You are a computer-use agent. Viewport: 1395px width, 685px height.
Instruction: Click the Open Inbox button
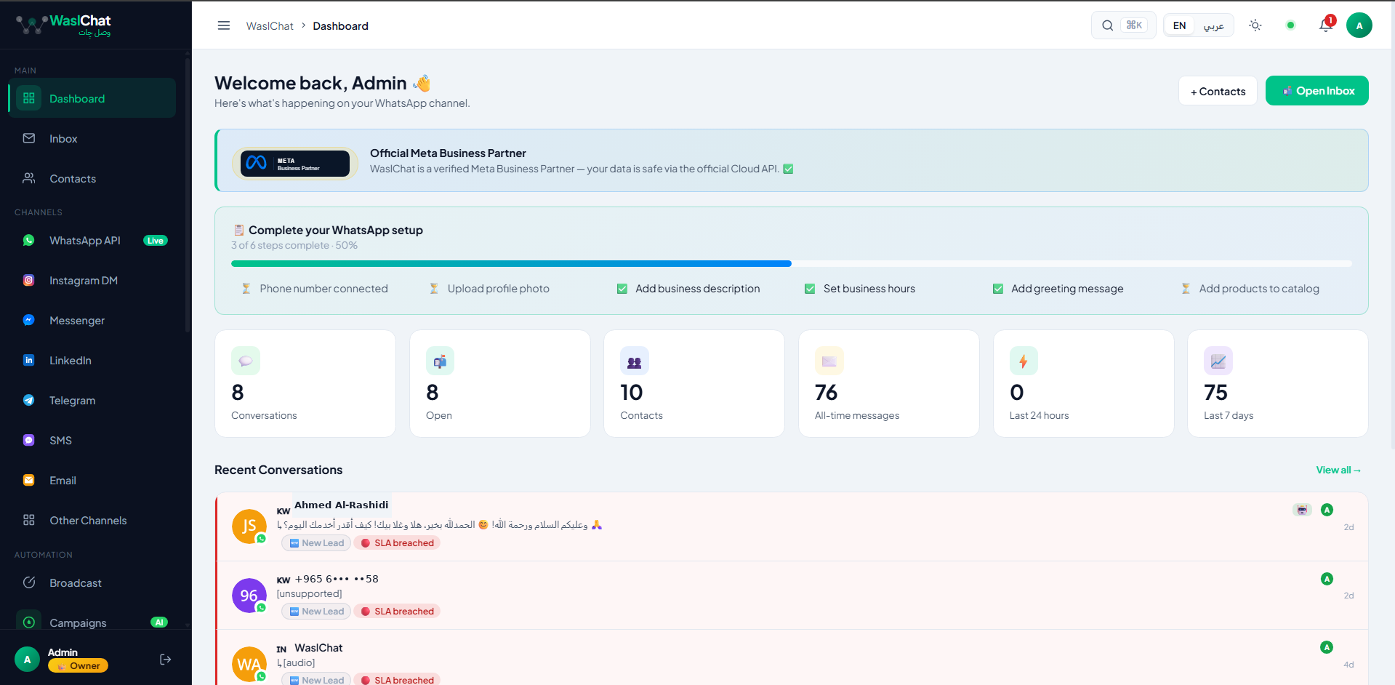(x=1317, y=91)
